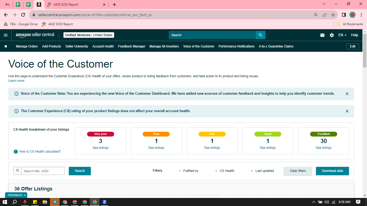Screen dimensions: 367x206
Task: Go to Add Products
Action: [x=52, y=46]
